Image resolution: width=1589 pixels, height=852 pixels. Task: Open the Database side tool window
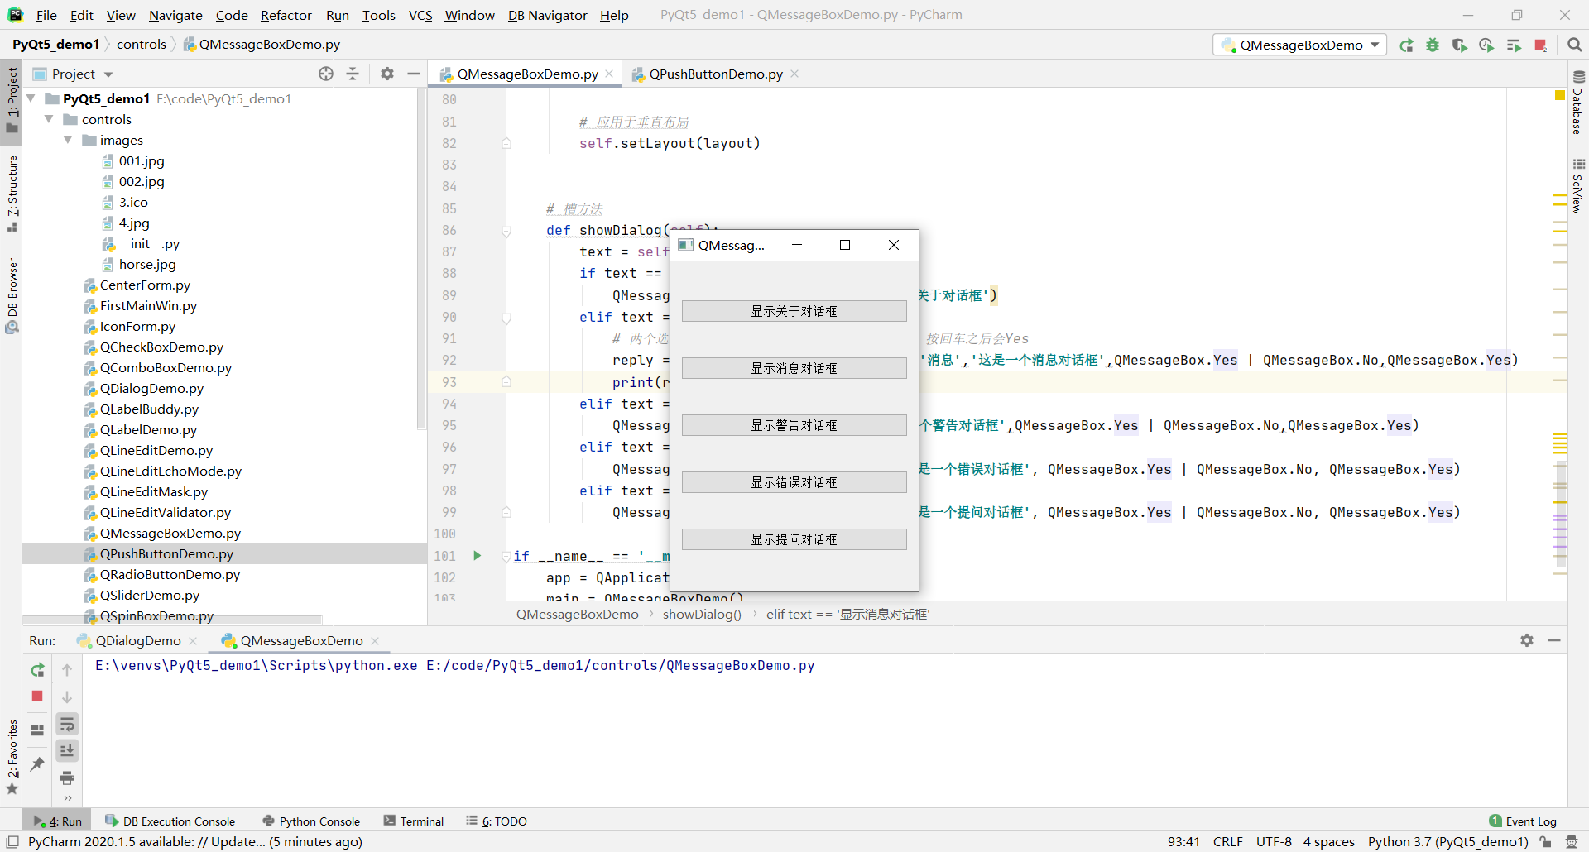1577,103
